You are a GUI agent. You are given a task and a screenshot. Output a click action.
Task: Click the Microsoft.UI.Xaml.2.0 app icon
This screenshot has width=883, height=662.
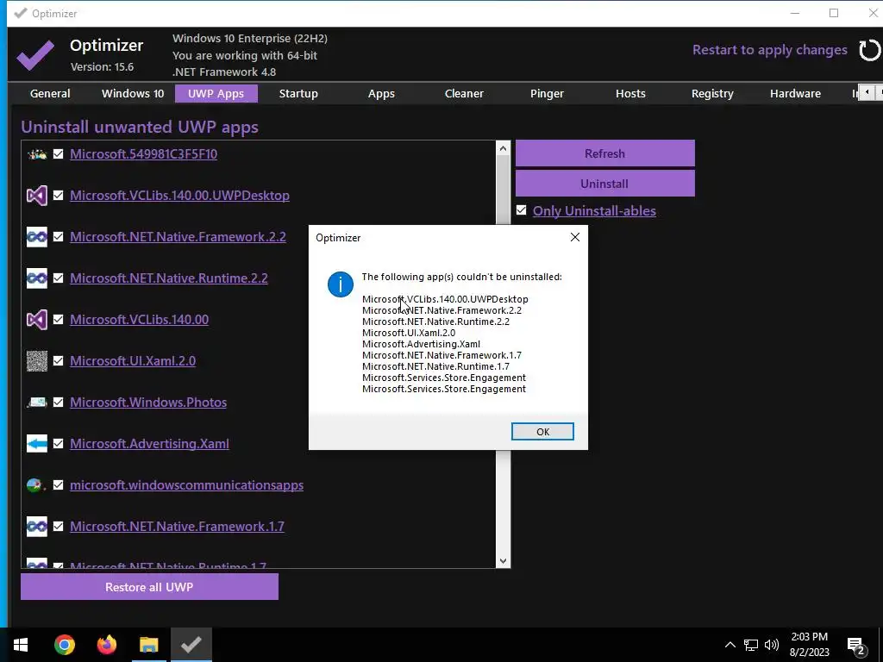coord(37,361)
